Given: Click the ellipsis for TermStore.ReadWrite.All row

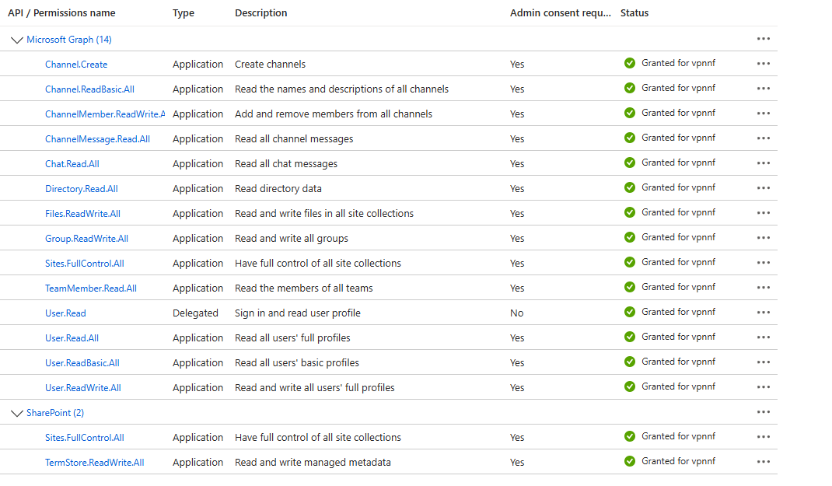Looking at the screenshot, I should pos(763,462).
